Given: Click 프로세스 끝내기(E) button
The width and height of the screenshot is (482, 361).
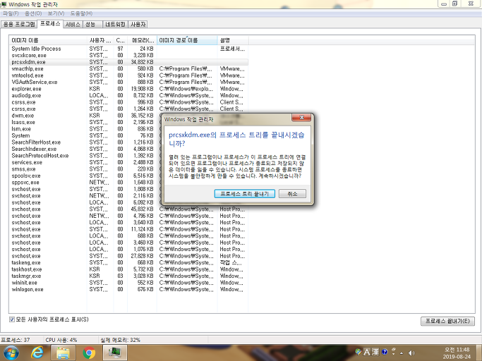Looking at the screenshot, I should 447,321.
